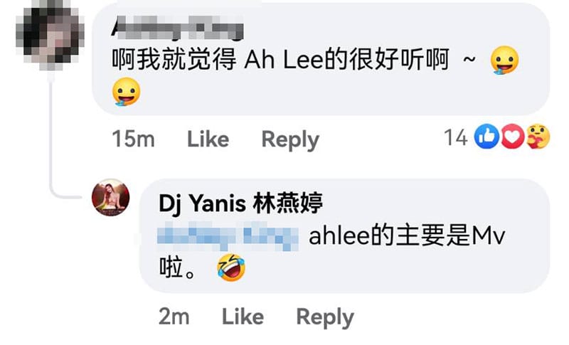Click the blue thumbs-up reaction icon
This screenshot has height=345, width=569.
486,137
